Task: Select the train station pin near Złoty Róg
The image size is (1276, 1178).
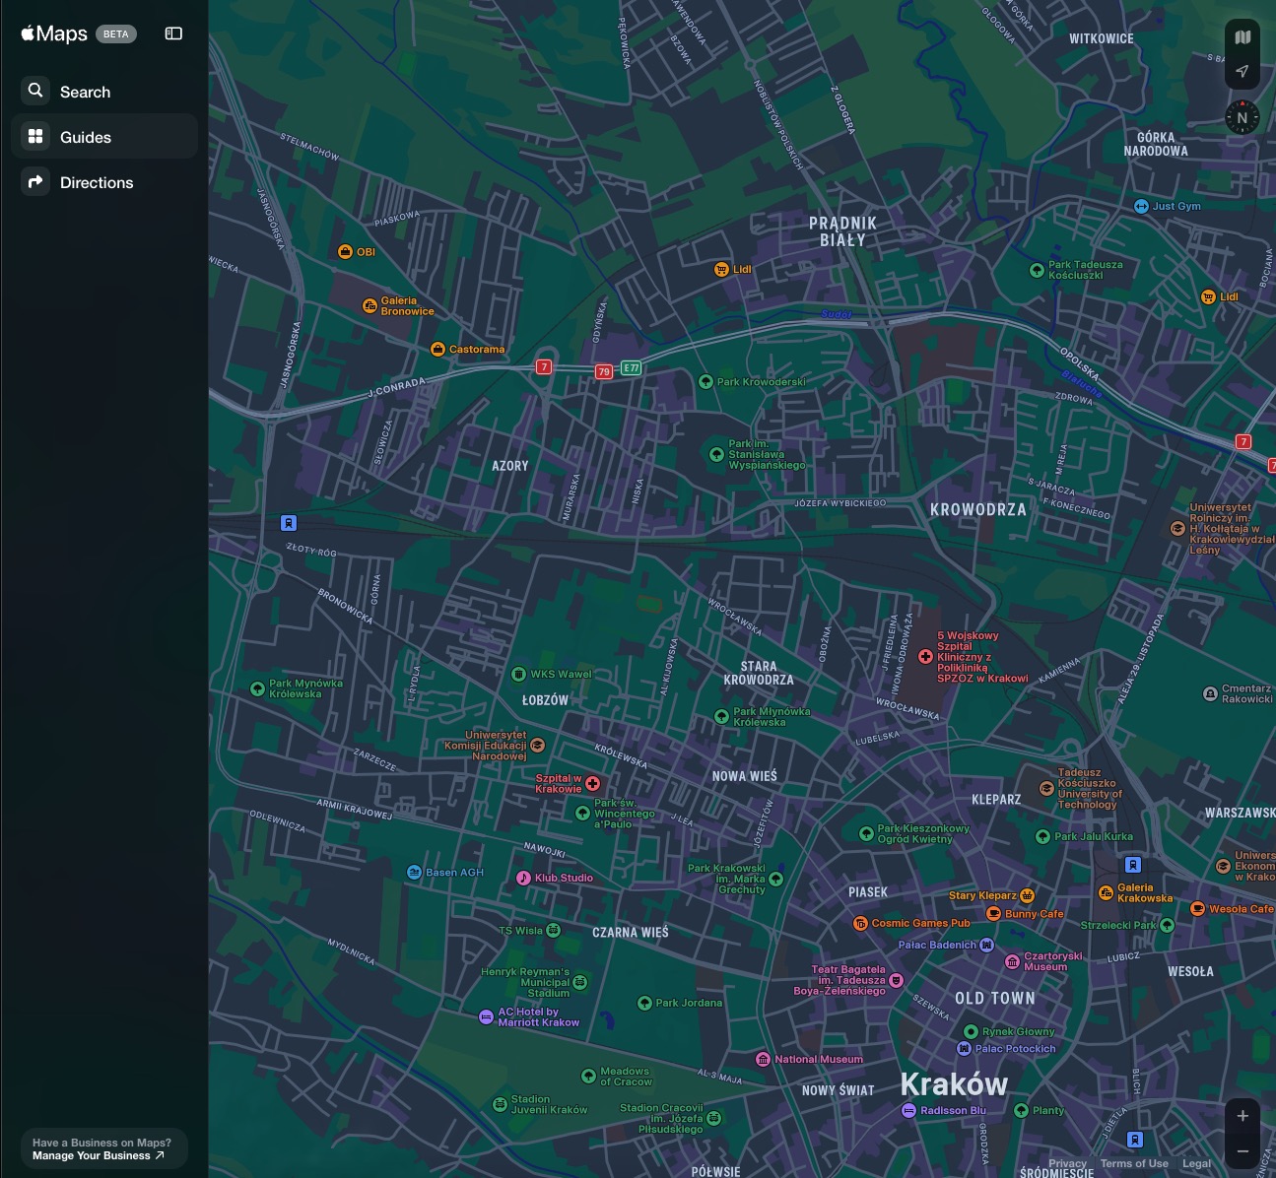Action: pyautogui.click(x=289, y=523)
